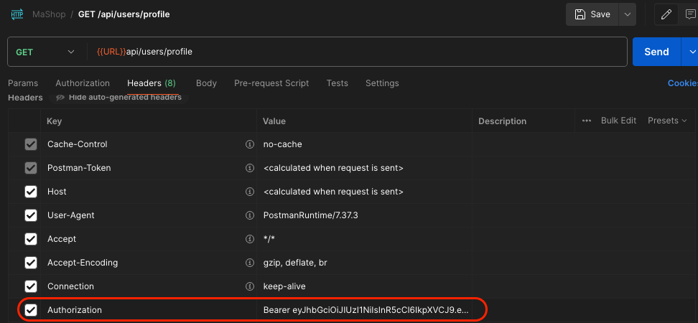Uncheck the Accept-Encoding header checkbox
The height and width of the screenshot is (323, 698).
31,263
